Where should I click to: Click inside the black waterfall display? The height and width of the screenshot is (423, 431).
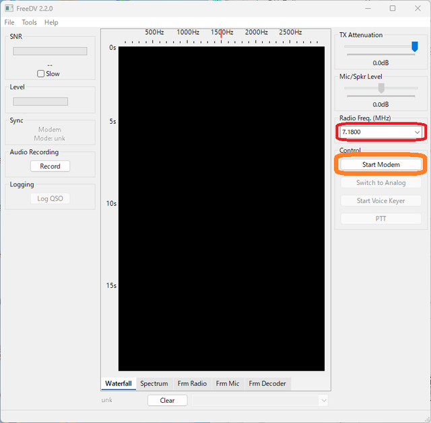click(x=222, y=208)
